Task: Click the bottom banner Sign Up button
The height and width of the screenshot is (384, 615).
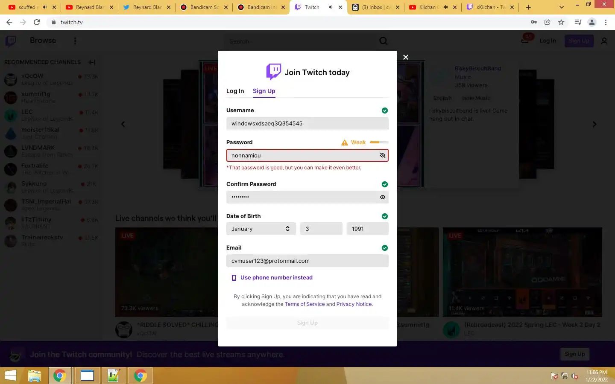Action: point(575,354)
